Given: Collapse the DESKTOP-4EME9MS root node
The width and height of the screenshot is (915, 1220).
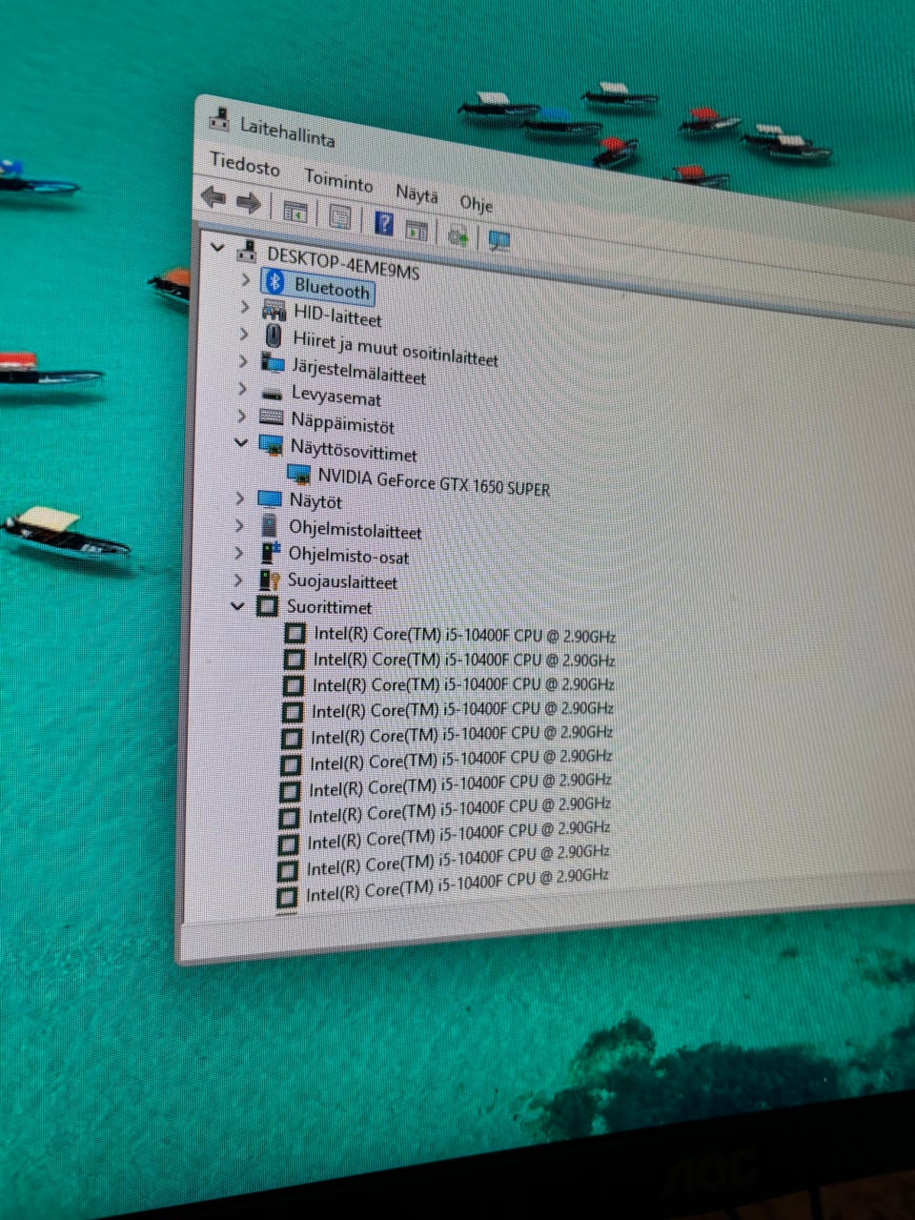Looking at the screenshot, I should (217, 248).
